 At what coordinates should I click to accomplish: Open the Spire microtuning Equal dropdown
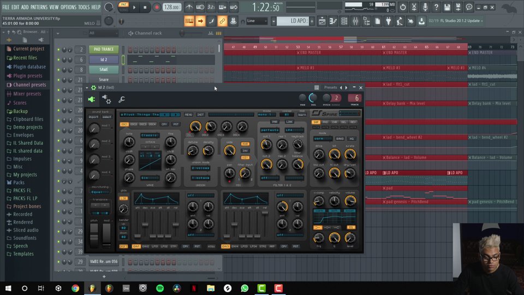[x=100, y=192]
